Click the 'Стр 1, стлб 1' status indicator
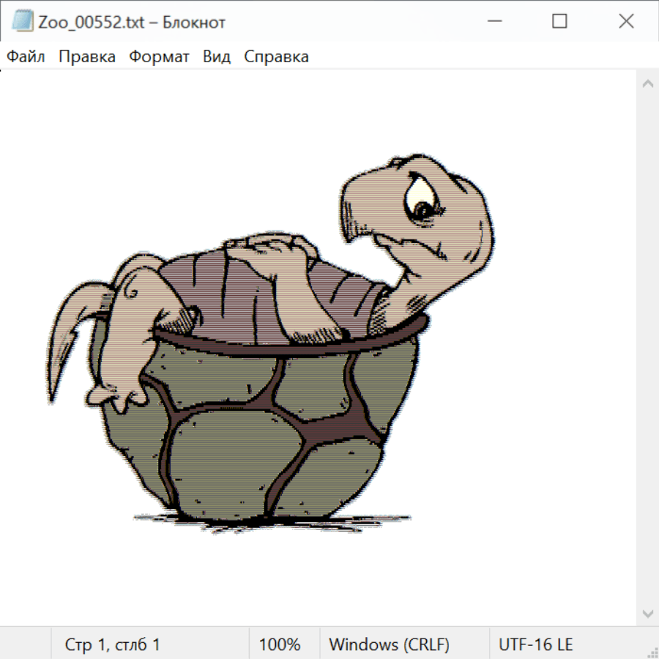The image size is (659, 659). click(113, 645)
